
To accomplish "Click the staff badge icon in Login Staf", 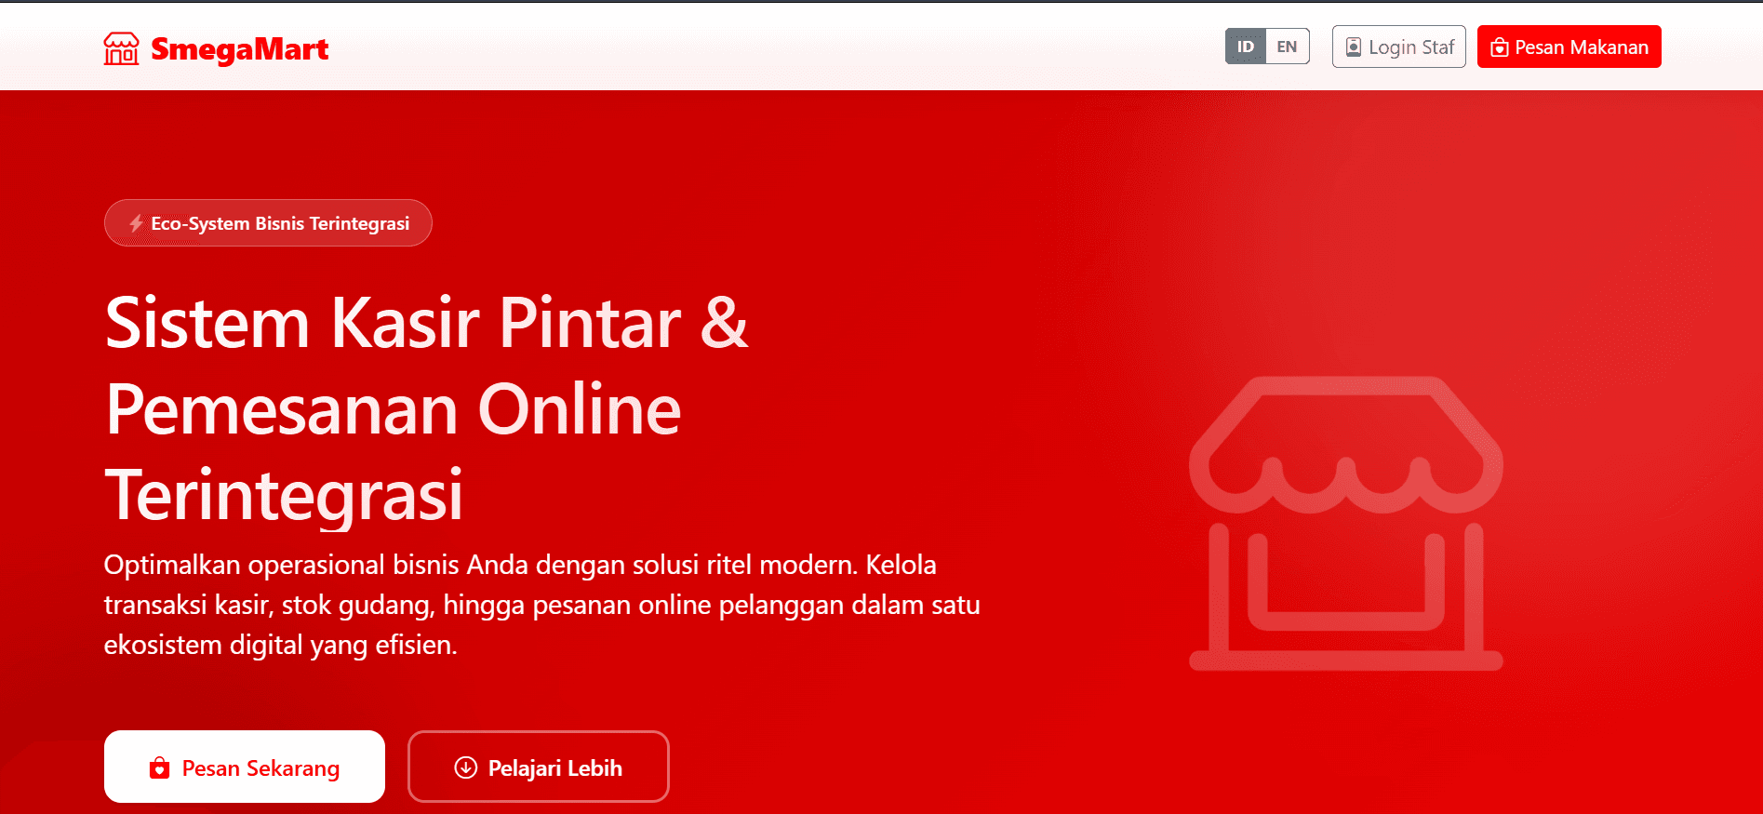I will click(x=1354, y=47).
